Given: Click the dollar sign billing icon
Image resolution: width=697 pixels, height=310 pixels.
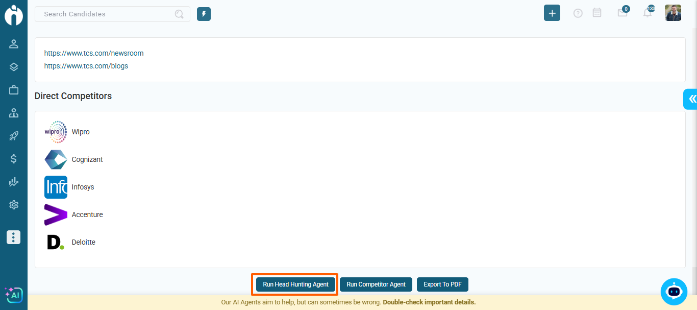Looking at the screenshot, I should tap(14, 159).
